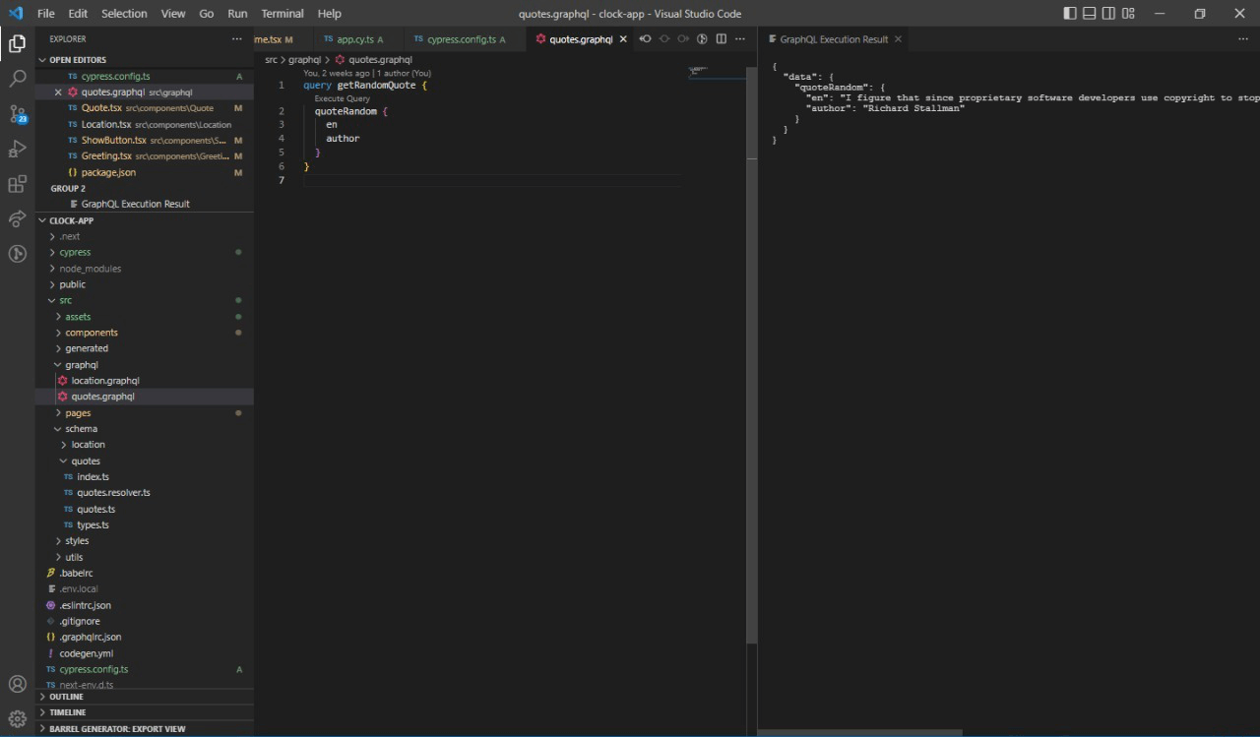Screen dimensions: 1260x737
Task: Switch to the cypress.config.ts tab
Action: click(460, 39)
